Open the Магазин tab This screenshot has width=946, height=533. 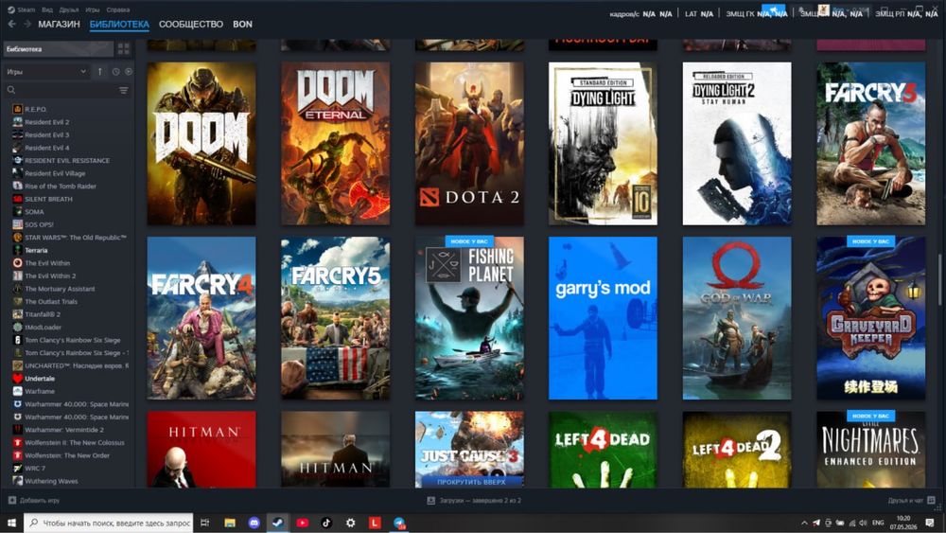click(x=59, y=25)
